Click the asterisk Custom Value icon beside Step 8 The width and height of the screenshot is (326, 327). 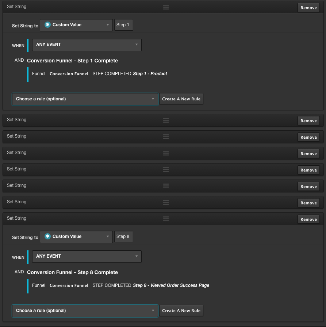(x=47, y=236)
